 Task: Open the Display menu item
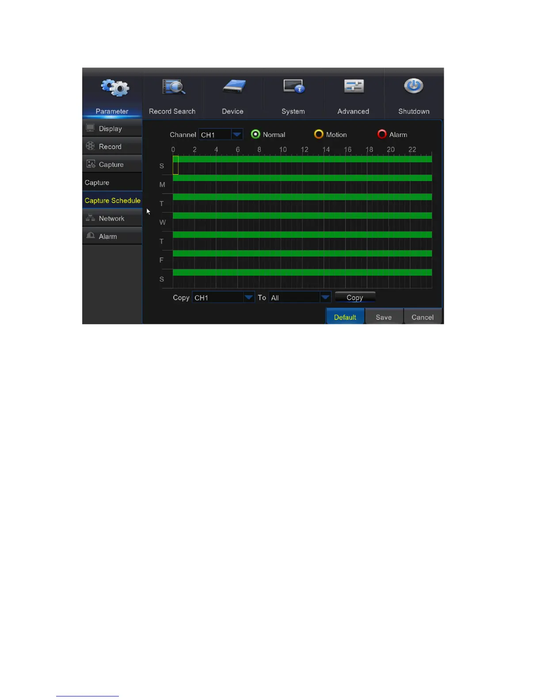[x=112, y=128]
